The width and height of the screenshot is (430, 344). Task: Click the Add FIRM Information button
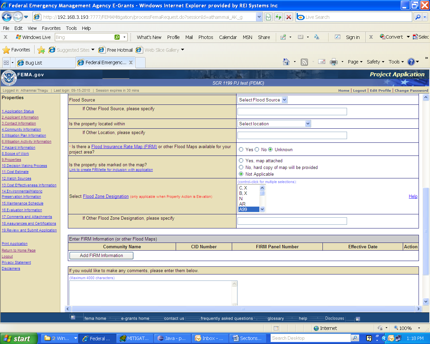101,256
